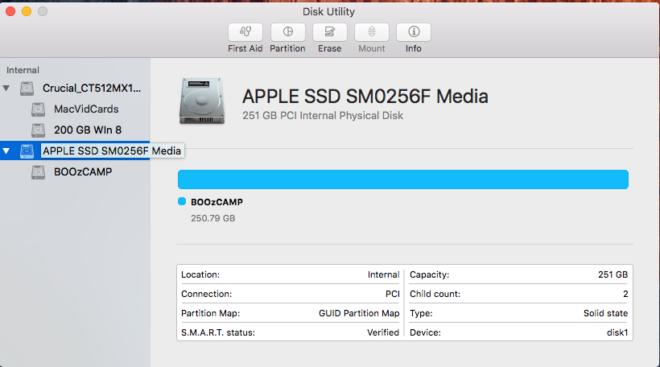This screenshot has height=367, width=660.
Task: Close the Disk Utility window
Action: [x=10, y=11]
